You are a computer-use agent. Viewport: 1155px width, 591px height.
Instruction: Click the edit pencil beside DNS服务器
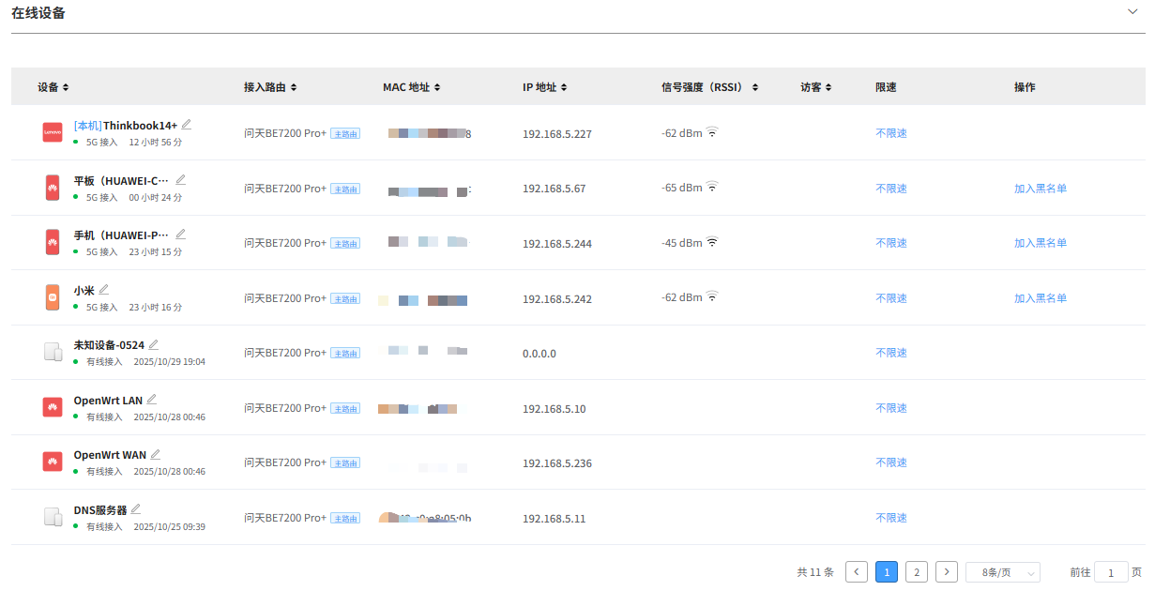coord(135,508)
